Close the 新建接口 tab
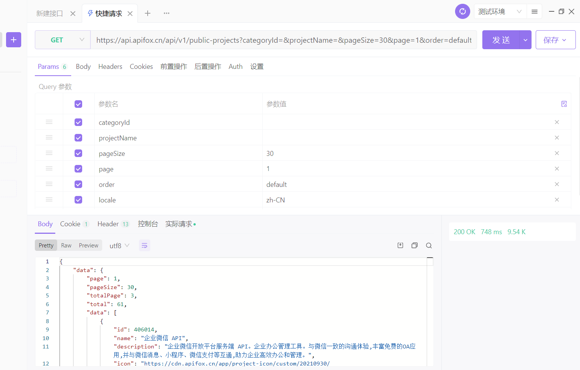 (73, 14)
